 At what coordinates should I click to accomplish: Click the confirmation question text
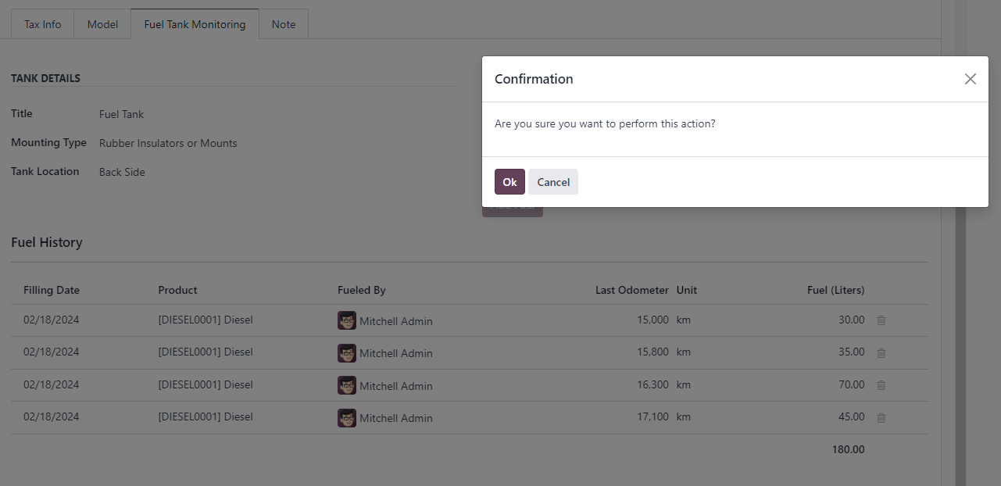pyautogui.click(x=605, y=123)
